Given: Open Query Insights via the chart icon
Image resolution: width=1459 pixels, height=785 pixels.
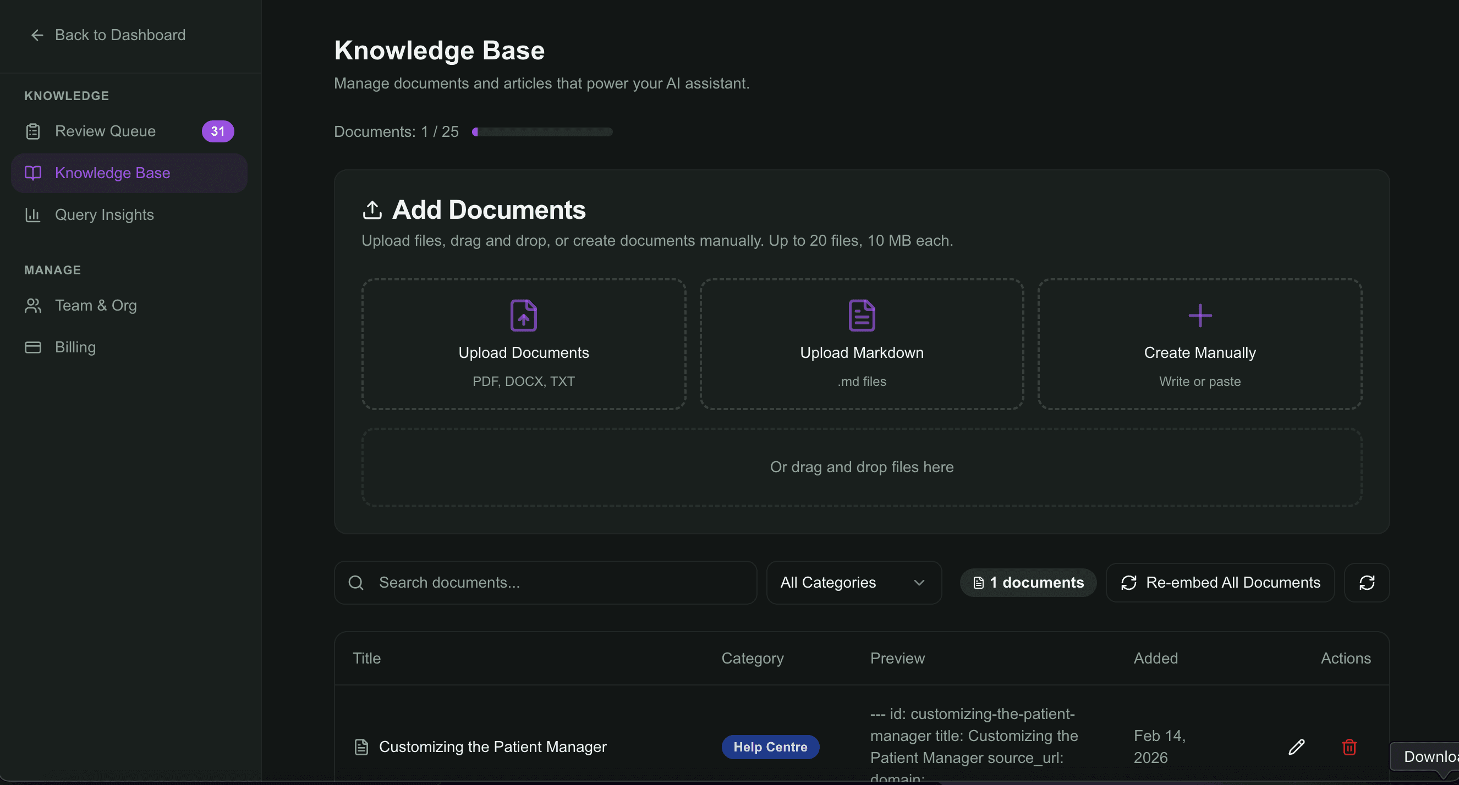Looking at the screenshot, I should pos(32,214).
